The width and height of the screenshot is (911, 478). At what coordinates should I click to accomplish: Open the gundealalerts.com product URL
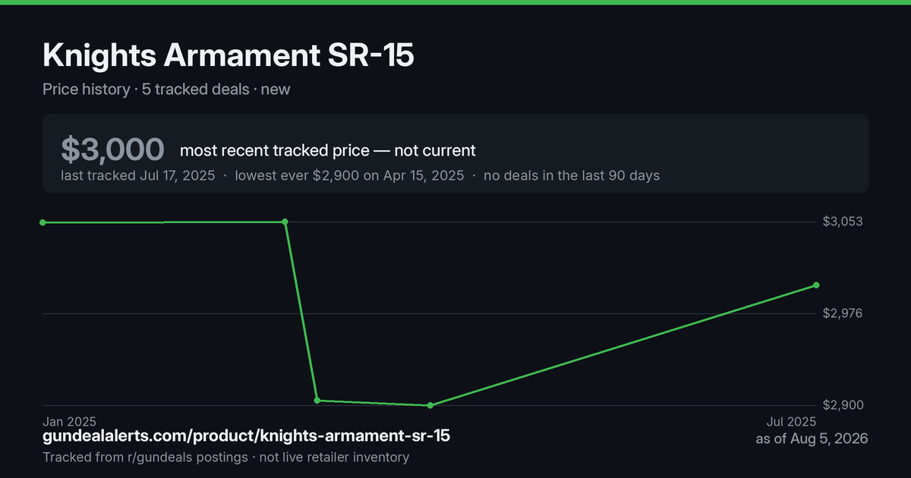[x=246, y=436]
